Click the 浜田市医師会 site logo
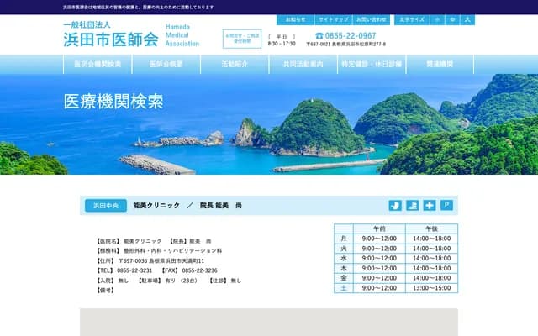The image size is (538, 336). (x=110, y=37)
